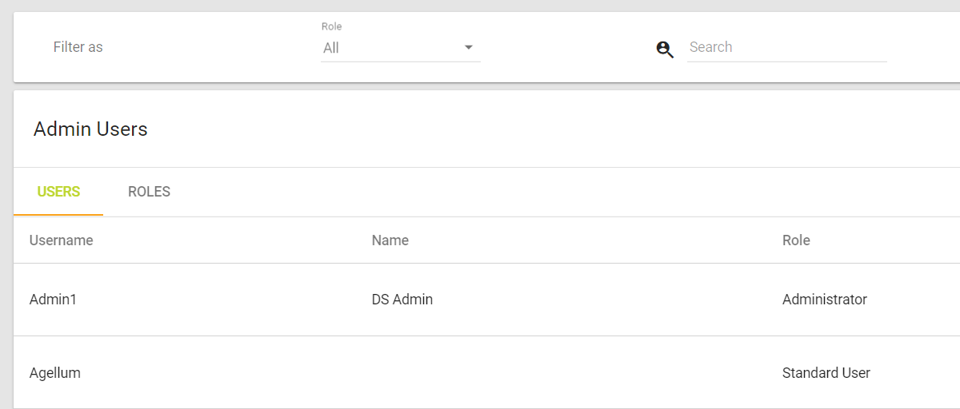Screen dimensions: 960x409
Task: Click the user search magnifier icon
Action: click(665, 50)
